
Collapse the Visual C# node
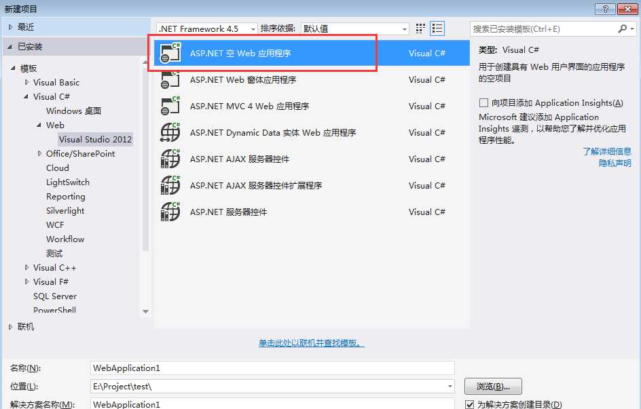(x=26, y=97)
